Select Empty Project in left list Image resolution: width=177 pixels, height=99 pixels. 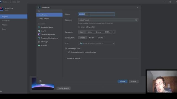50,18
